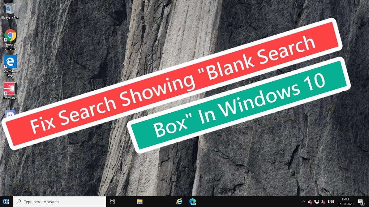Image resolution: width=369 pixels, height=207 pixels.
Task: Select the Immunet antivirus desktop shortcut
Action: 10,89
